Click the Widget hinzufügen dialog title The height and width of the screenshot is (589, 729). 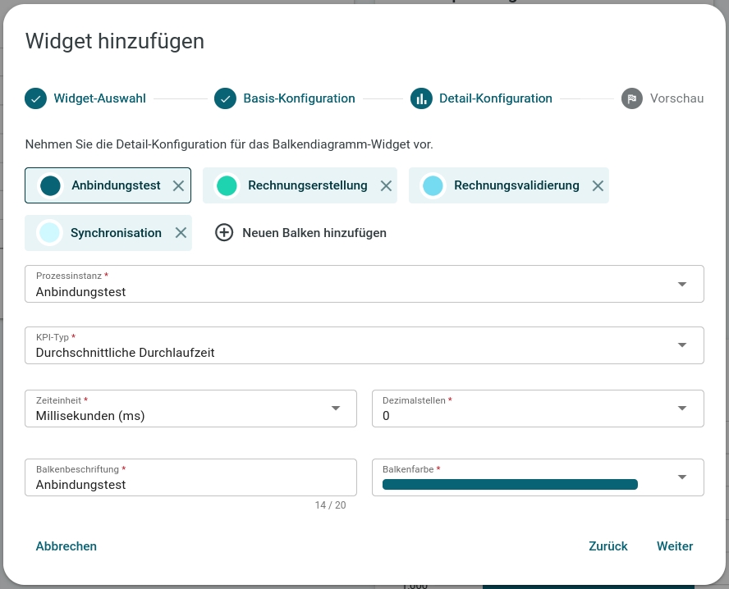pyautogui.click(x=115, y=41)
